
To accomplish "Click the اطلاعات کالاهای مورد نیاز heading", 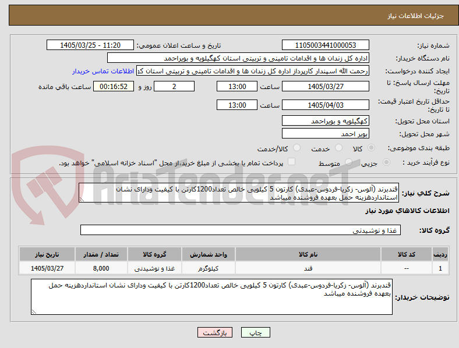I will tap(407, 211).
